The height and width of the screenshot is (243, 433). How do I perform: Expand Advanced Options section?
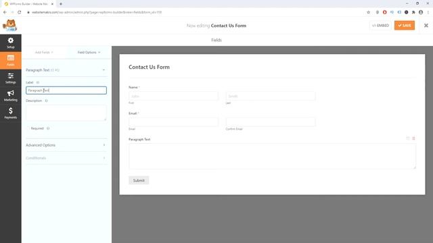point(66,145)
